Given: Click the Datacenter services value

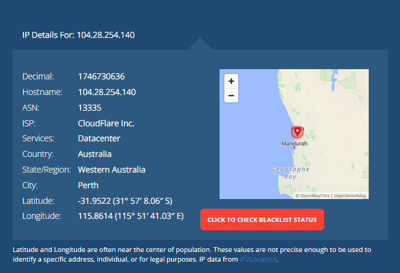Looking at the screenshot, I should (99, 138).
